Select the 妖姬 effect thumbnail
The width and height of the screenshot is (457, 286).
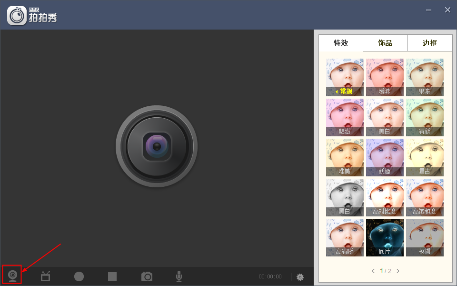click(385, 157)
